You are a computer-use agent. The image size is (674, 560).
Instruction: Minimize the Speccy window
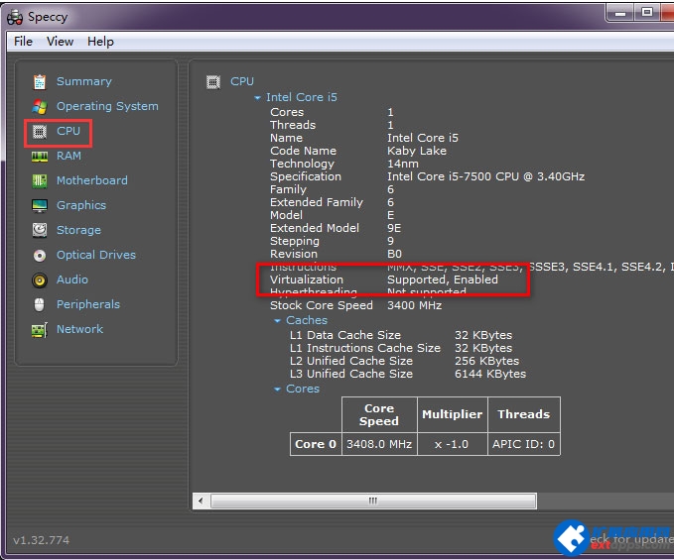[x=620, y=13]
